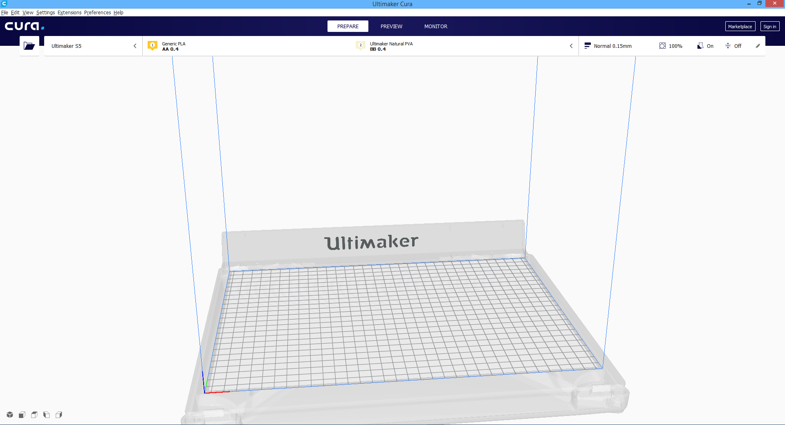Click the extruder 2 badge icon

[361, 45]
